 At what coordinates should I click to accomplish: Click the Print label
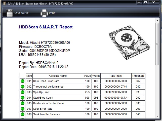pos(52,13)
